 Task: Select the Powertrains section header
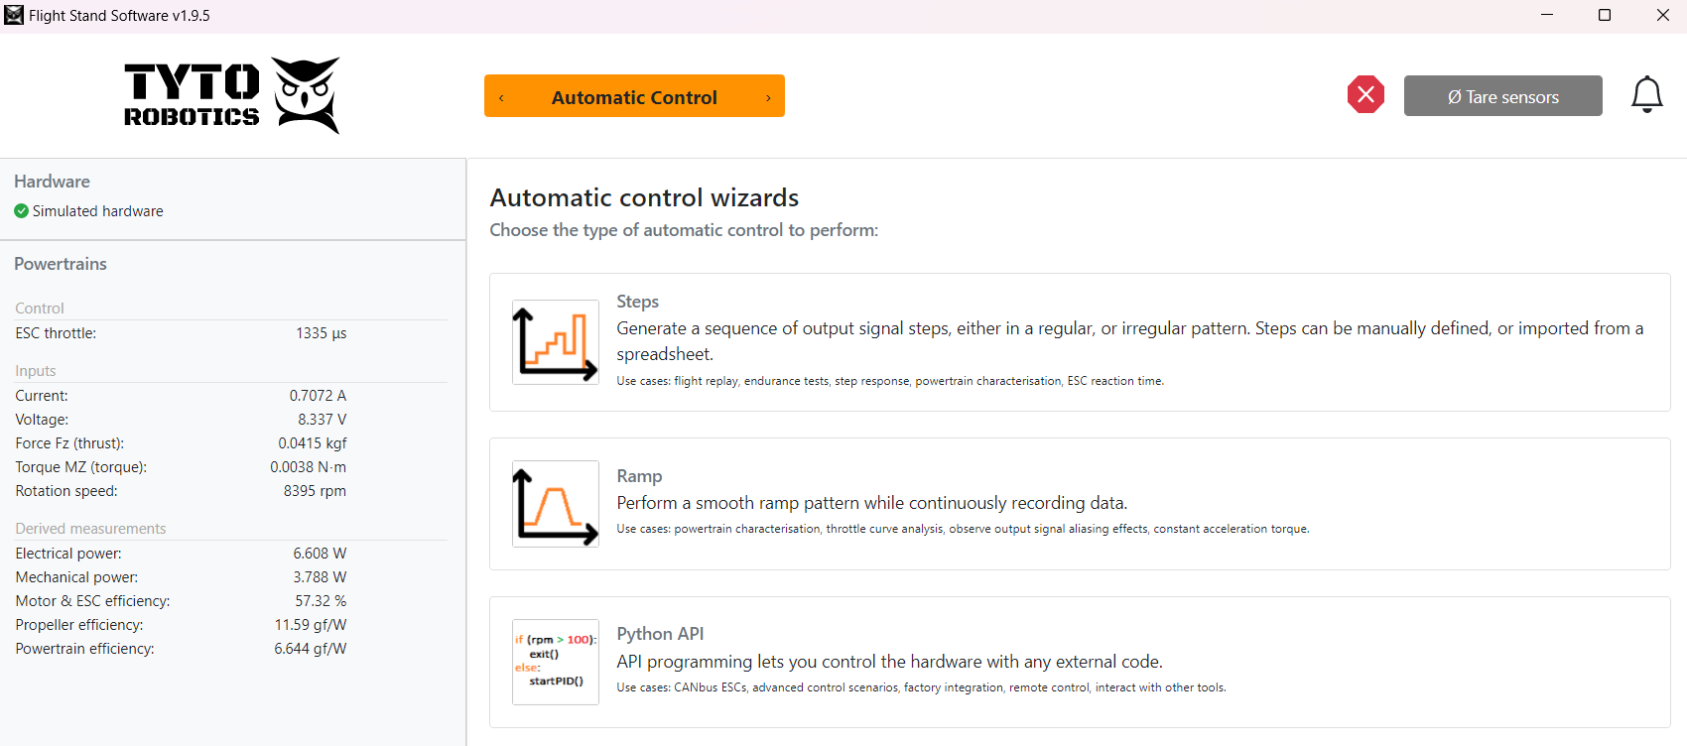(x=61, y=264)
